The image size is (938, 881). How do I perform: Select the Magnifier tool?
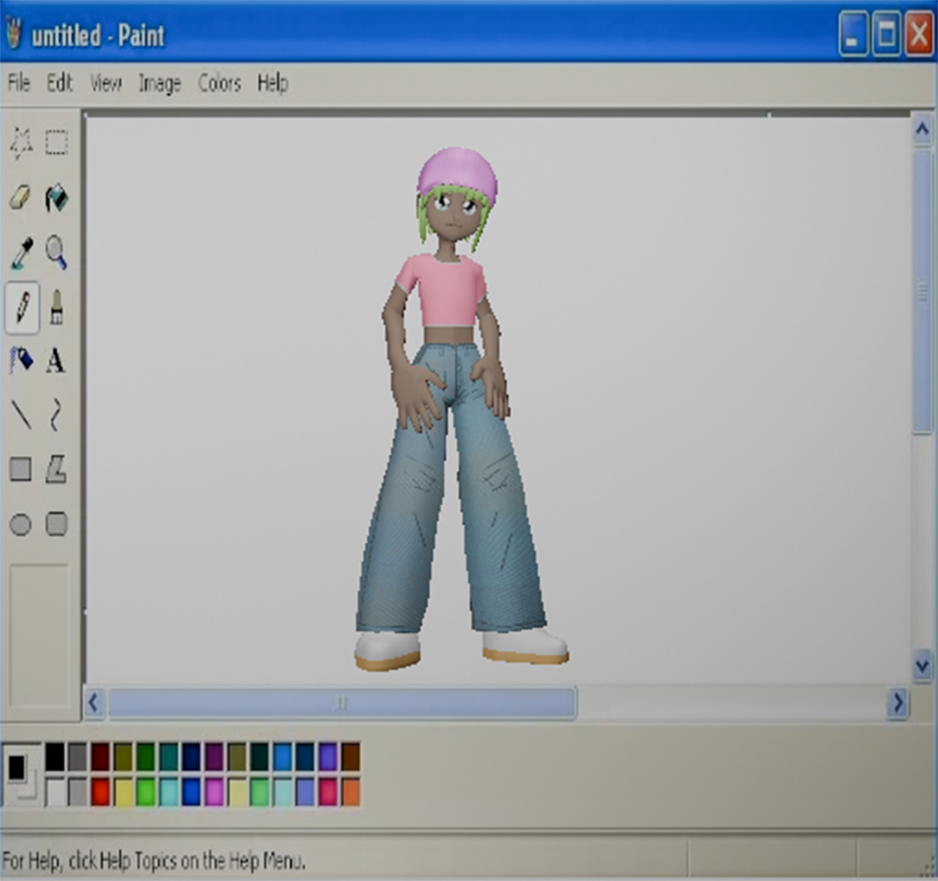pos(56,252)
